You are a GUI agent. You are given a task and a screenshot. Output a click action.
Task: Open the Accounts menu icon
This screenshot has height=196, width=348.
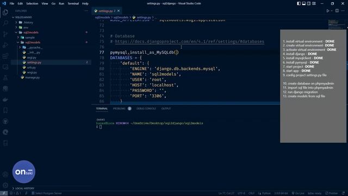[5, 174]
